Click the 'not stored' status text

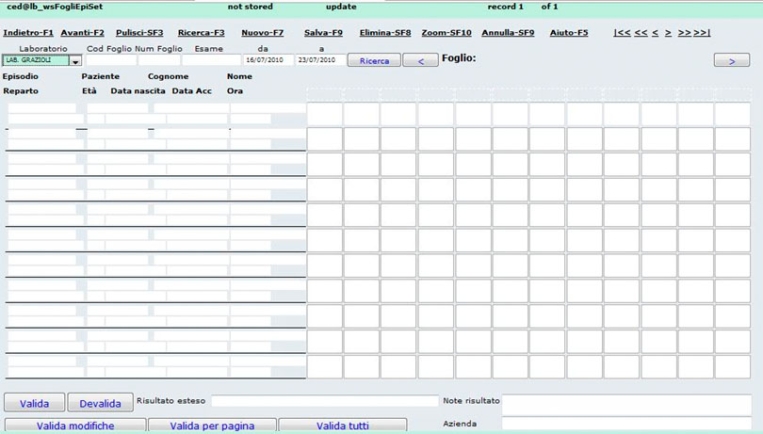click(251, 7)
